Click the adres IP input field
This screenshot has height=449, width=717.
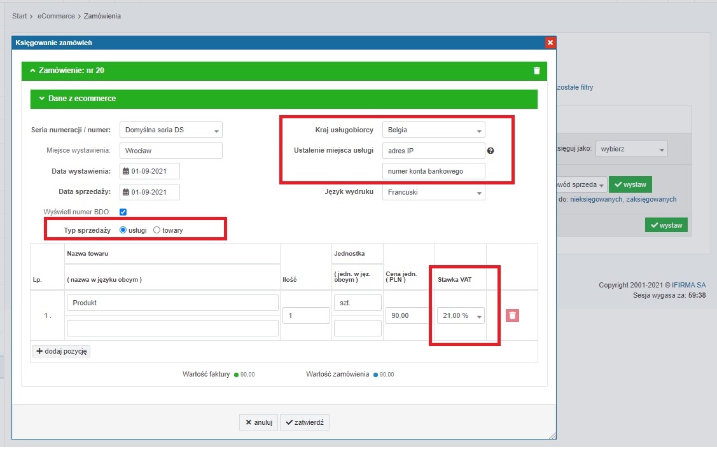pyautogui.click(x=433, y=151)
